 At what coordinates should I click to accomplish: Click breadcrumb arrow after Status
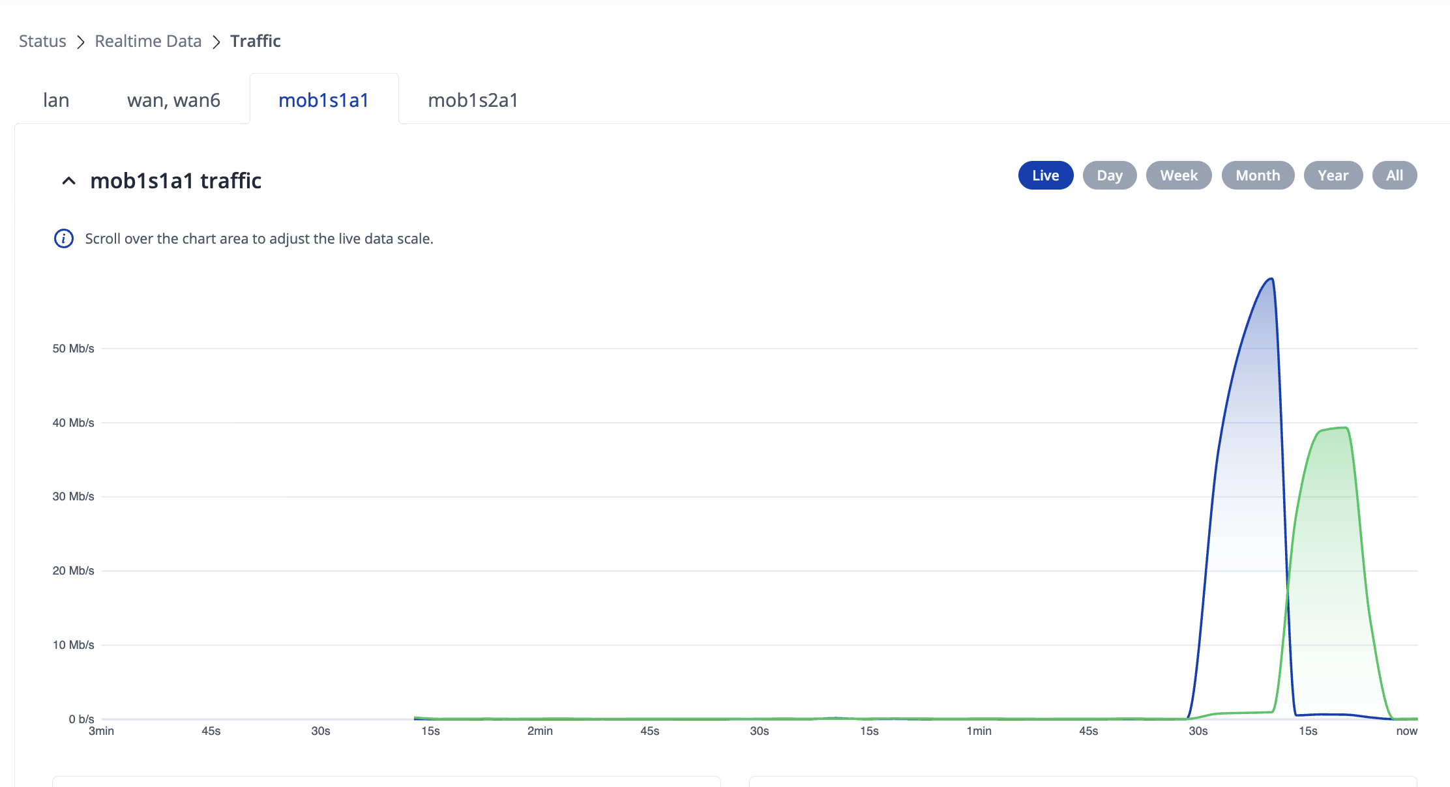point(81,42)
